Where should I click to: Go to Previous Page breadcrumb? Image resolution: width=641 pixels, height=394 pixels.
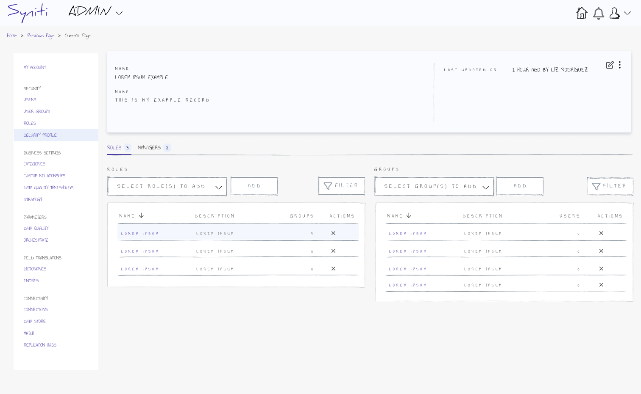(41, 36)
